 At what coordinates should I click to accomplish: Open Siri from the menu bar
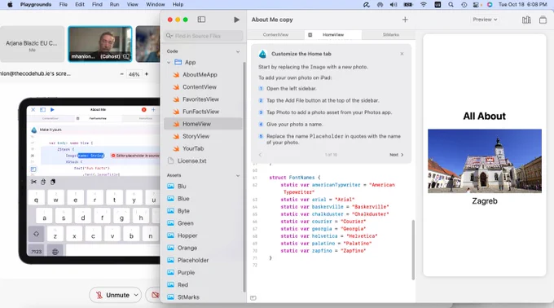(x=490, y=5)
